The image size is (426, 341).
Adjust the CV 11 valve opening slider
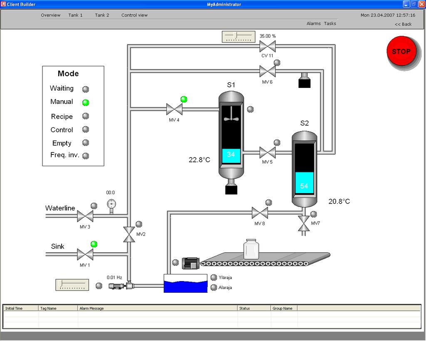tap(238, 37)
